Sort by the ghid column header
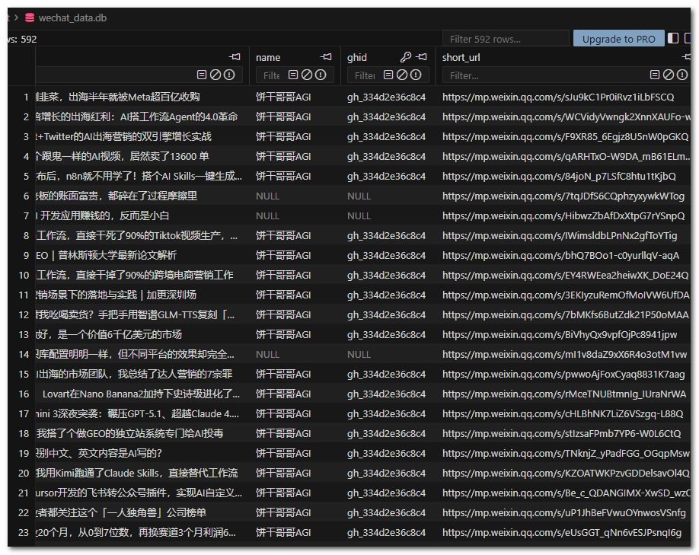The image size is (699, 555). 357,58
